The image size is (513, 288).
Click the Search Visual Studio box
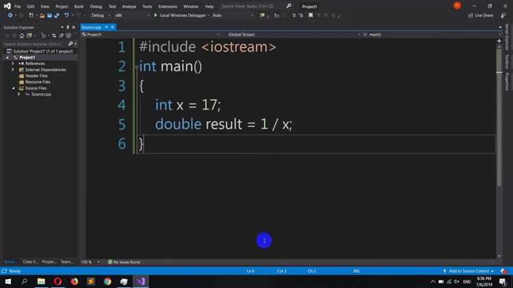tap(251, 6)
